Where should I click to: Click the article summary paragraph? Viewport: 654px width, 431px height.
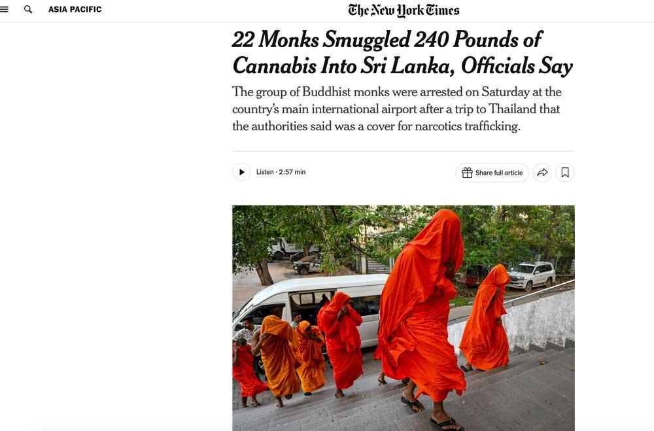[x=397, y=109]
